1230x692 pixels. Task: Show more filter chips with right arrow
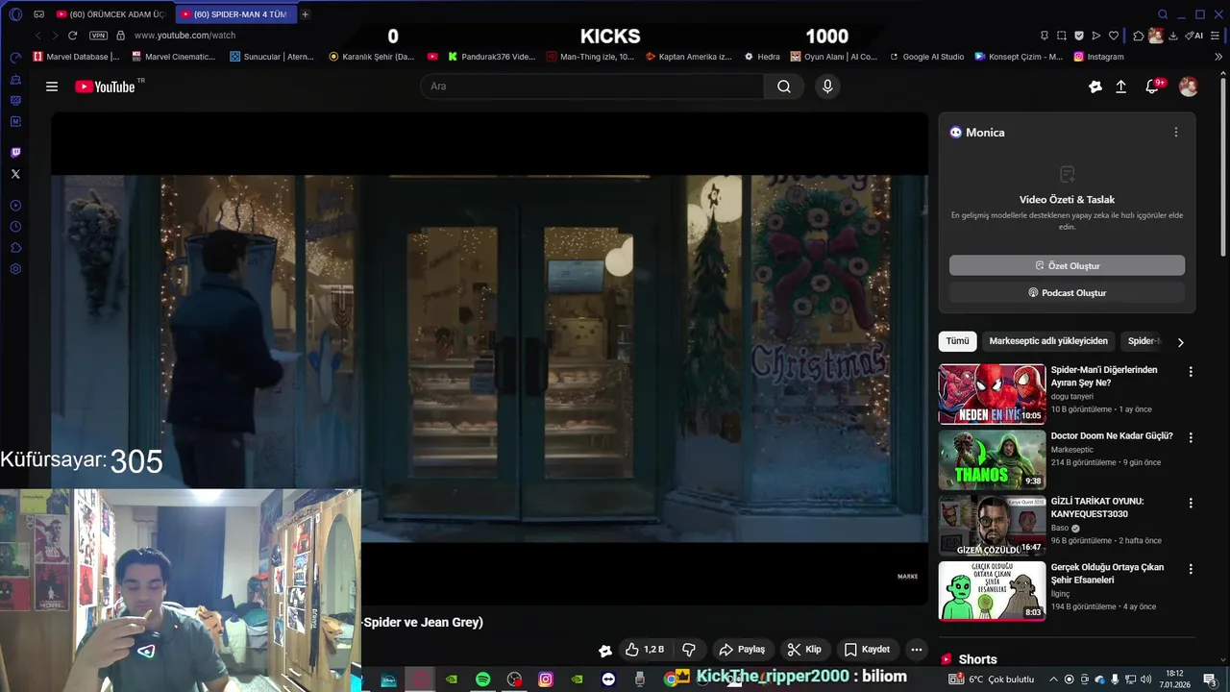(x=1181, y=342)
